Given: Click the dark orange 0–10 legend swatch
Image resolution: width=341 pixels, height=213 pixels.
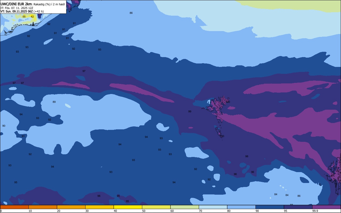Looking at the screenshot, I should point(14,207).
